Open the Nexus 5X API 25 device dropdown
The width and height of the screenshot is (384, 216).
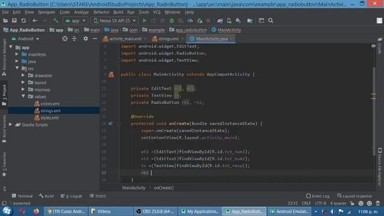[x=115, y=21]
